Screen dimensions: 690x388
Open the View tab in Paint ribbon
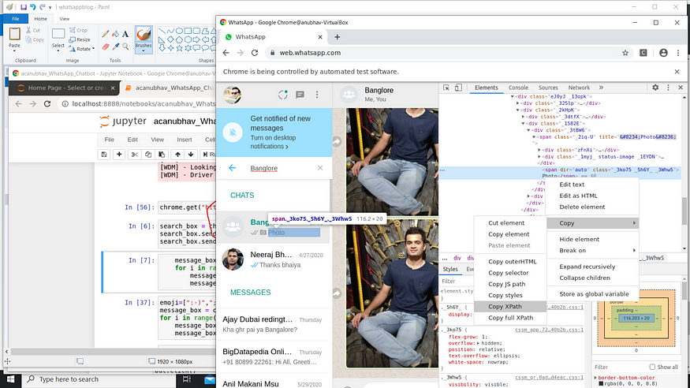click(64, 18)
